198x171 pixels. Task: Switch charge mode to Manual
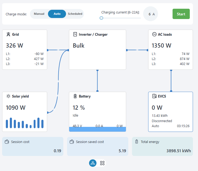click(x=39, y=14)
